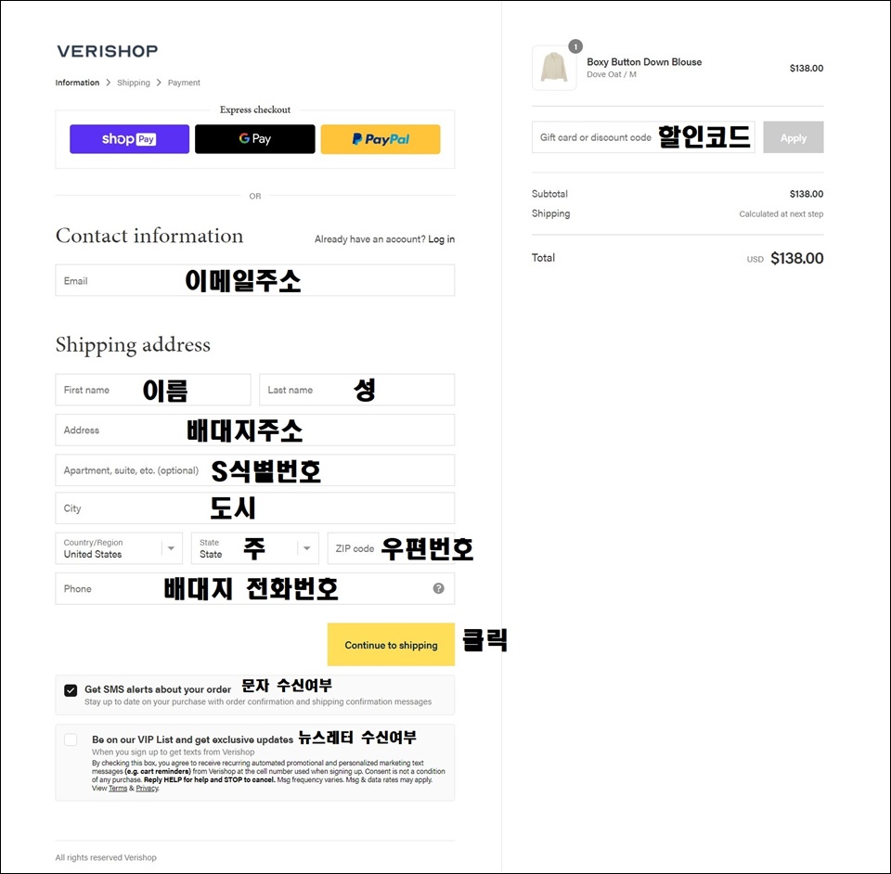Go to Information breadcrumb step
891x874 pixels.
pyautogui.click(x=77, y=83)
